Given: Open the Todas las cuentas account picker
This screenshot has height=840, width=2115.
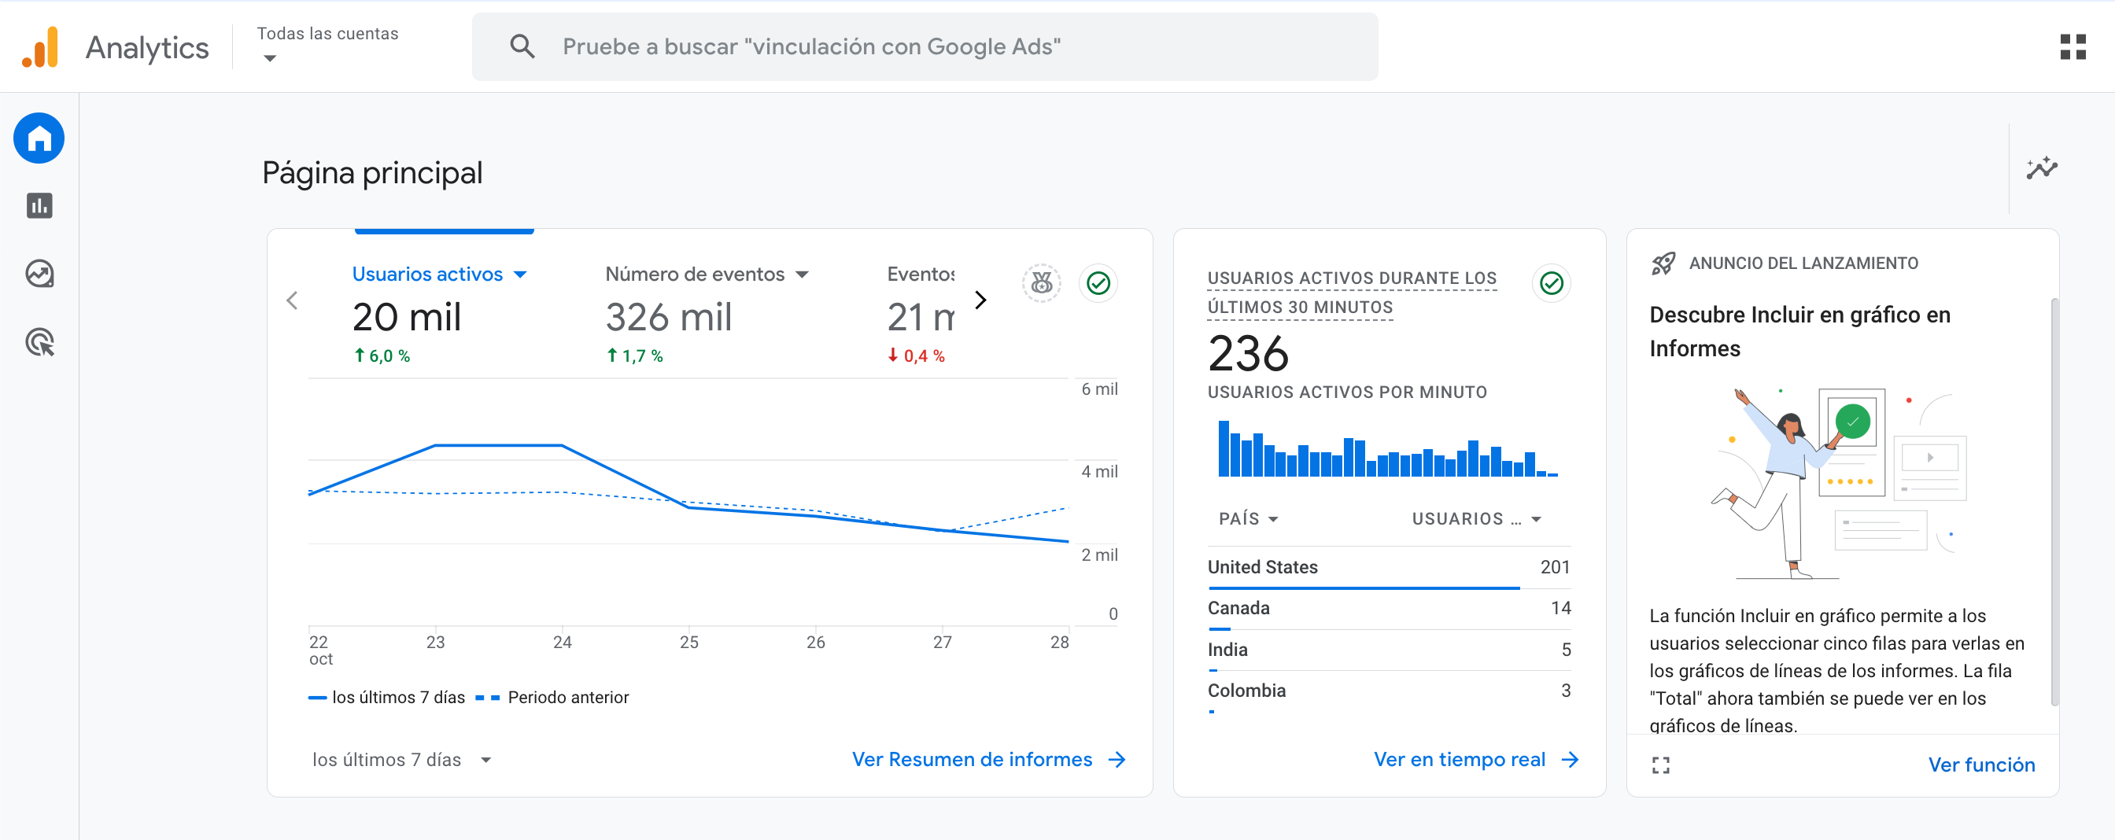Looking at the screenshot, I should [327, 45].
